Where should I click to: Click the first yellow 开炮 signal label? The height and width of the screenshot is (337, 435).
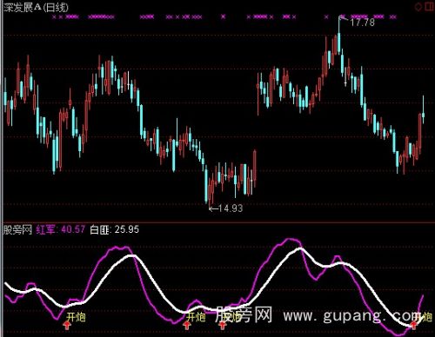click(x=76, y=317)
